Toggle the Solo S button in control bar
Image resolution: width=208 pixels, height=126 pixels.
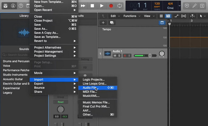coord(202,6)
